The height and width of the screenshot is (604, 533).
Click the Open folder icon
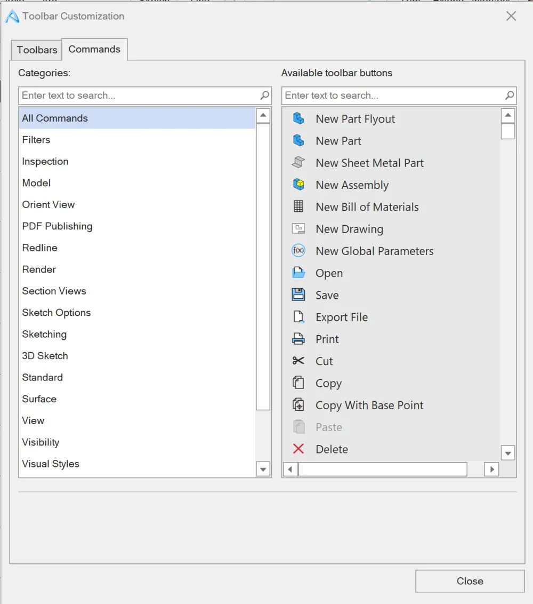[x=298, y=273]
